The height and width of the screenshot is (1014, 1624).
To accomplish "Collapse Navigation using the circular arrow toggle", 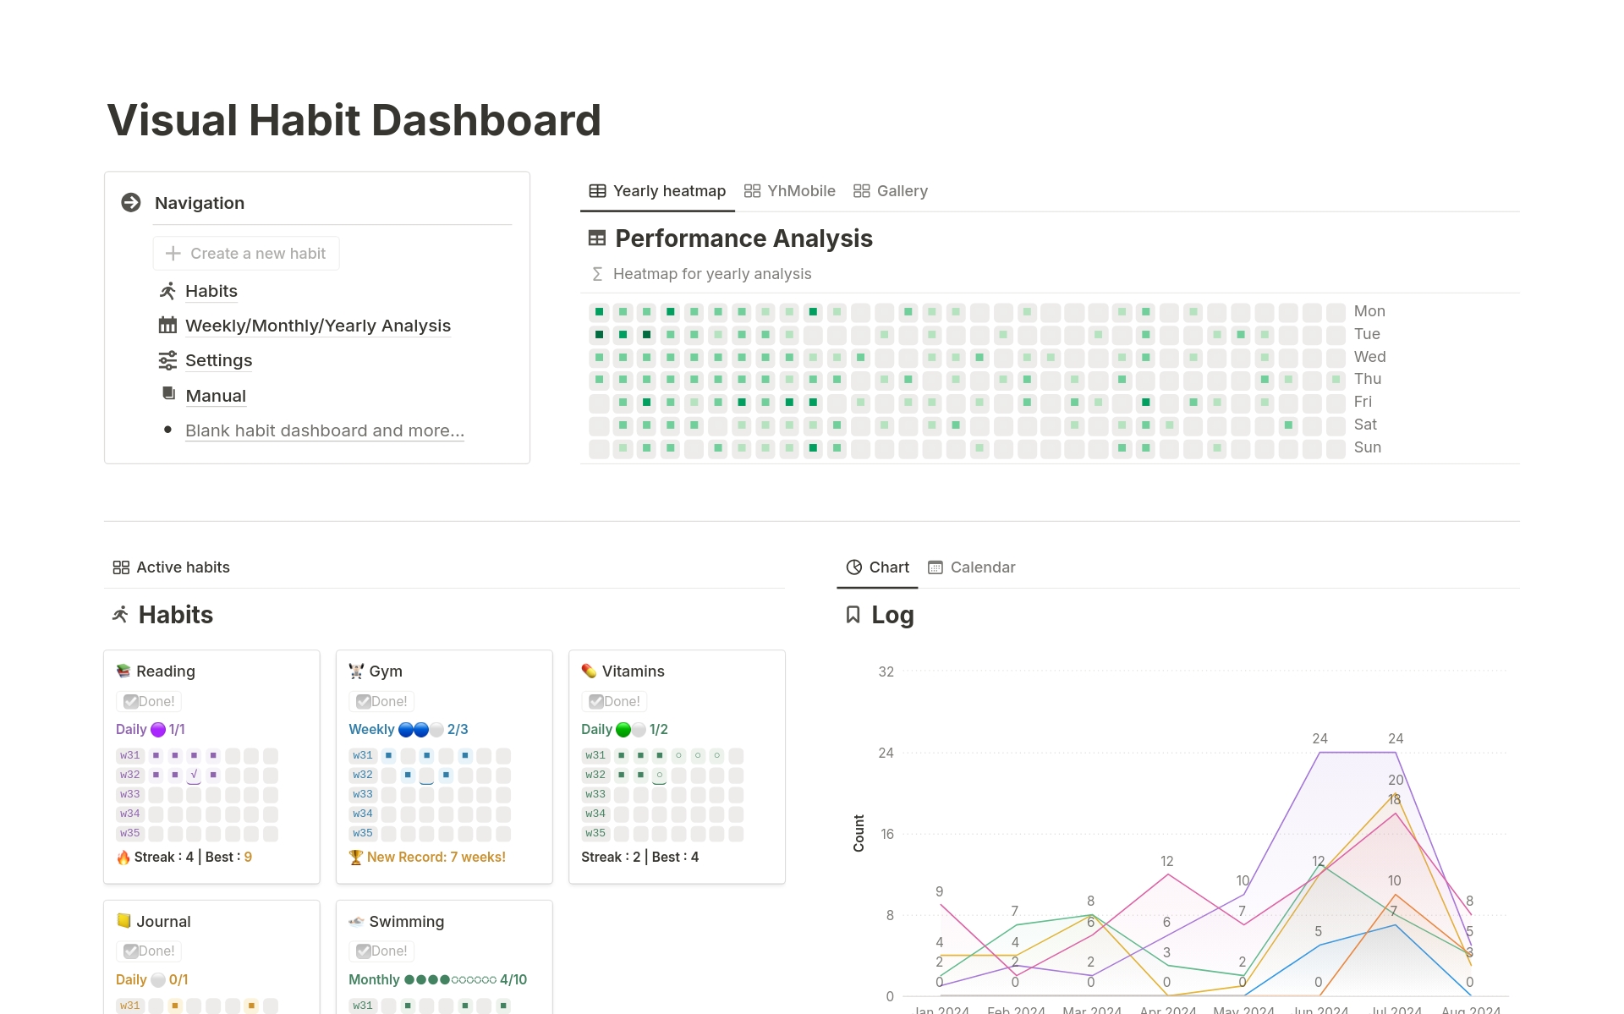I will click(131, 202).
